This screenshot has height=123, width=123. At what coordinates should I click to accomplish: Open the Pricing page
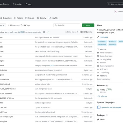click(x=29, y=4)
